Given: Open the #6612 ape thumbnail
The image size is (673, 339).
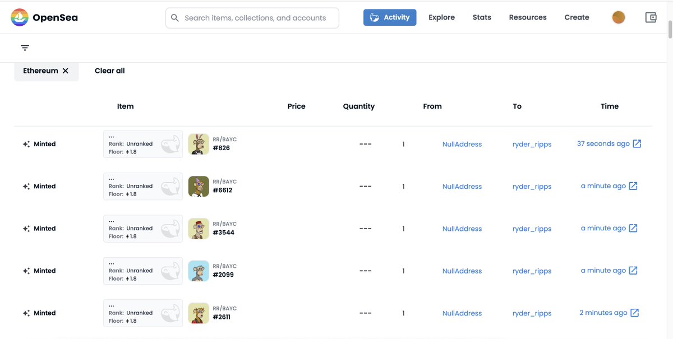Looking at the screenshot, I should [199, 186].
